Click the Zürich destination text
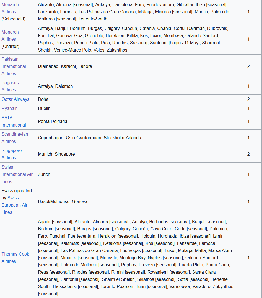This screenshot has height=298, width=262. point(44,174)
